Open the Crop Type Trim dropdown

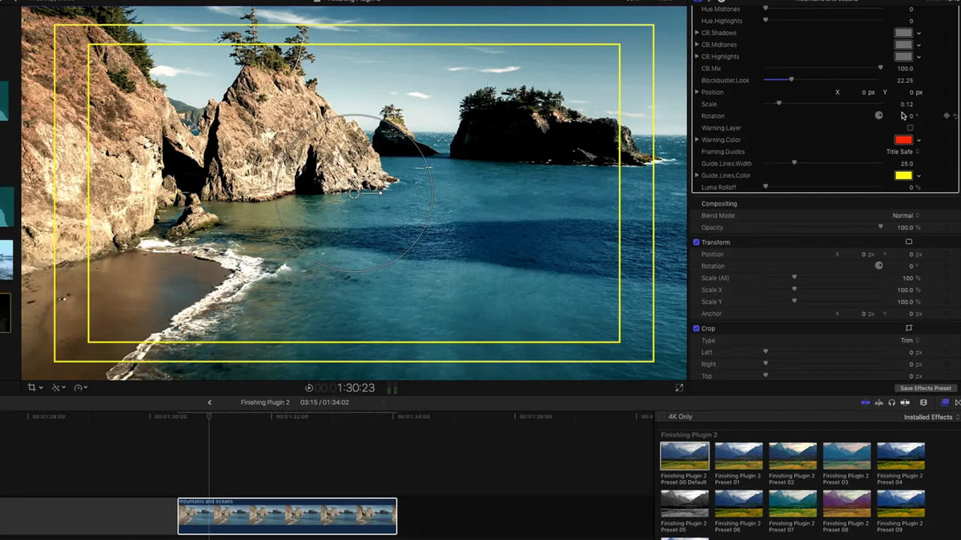pos(910,340)
